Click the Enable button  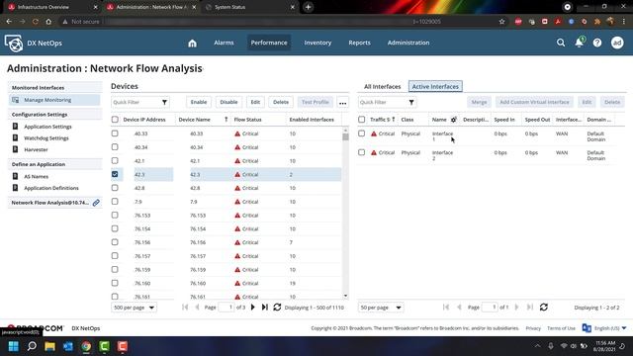tap(199, 102)
